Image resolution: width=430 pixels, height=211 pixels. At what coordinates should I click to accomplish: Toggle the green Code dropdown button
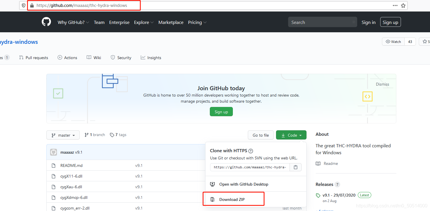click(x=291, y=135)
